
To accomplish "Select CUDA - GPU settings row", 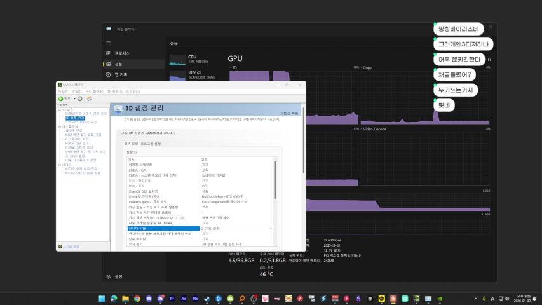I will click(201, 170).
